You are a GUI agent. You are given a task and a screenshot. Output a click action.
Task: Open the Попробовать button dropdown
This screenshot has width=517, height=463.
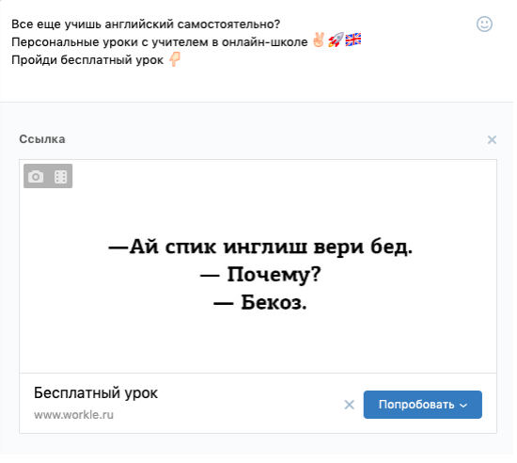pyautogui.click(x=422, y=405)
